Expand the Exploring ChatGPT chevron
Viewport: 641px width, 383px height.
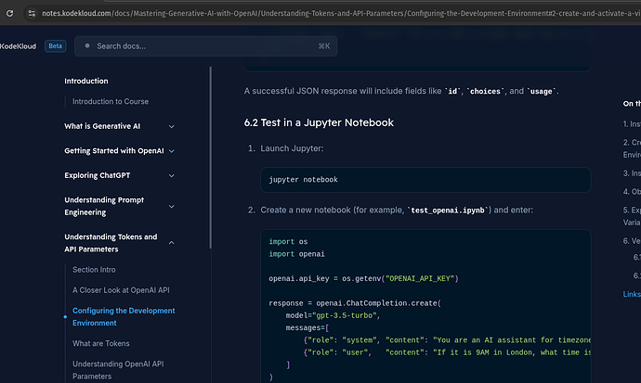172,175
